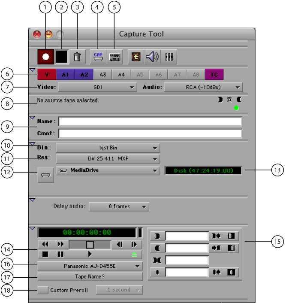Click the Name text field
The image size is (286, 303).
coord(150,121)
